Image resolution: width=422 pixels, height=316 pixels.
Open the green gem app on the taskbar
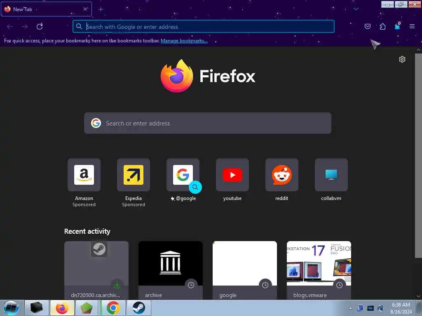[87, 308]
